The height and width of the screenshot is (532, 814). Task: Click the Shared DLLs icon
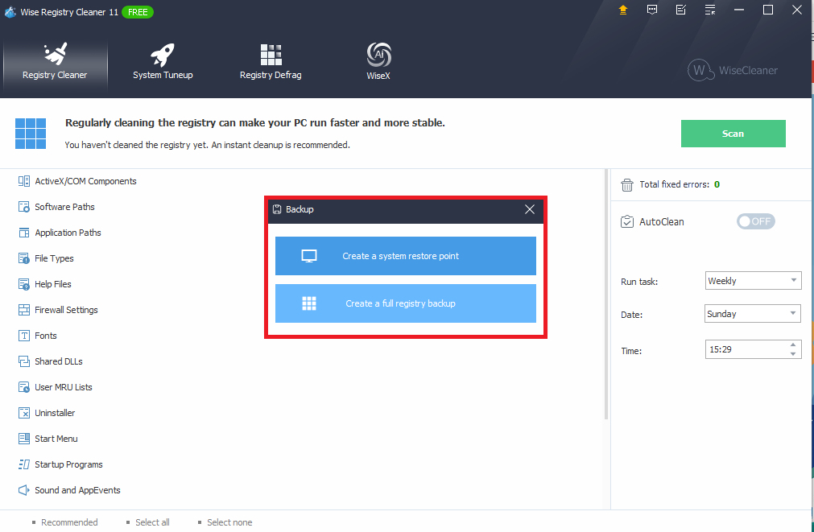point(24,361)
